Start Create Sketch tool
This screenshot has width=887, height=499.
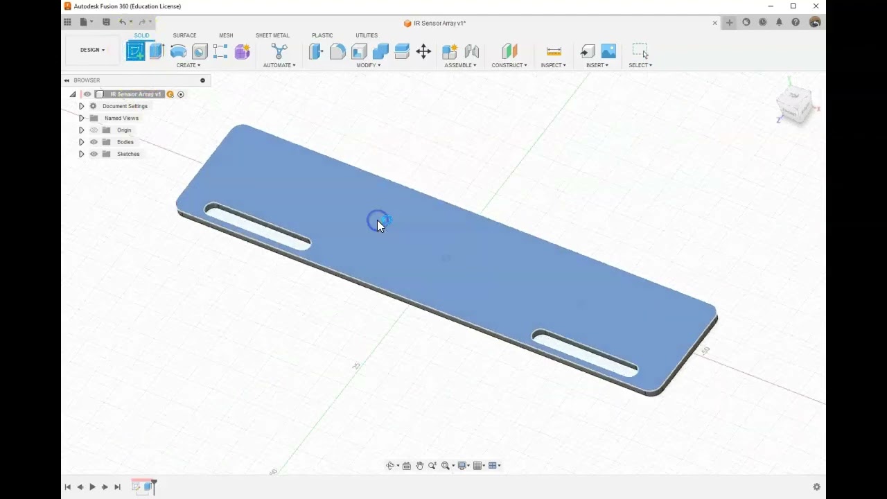(136, 51)
